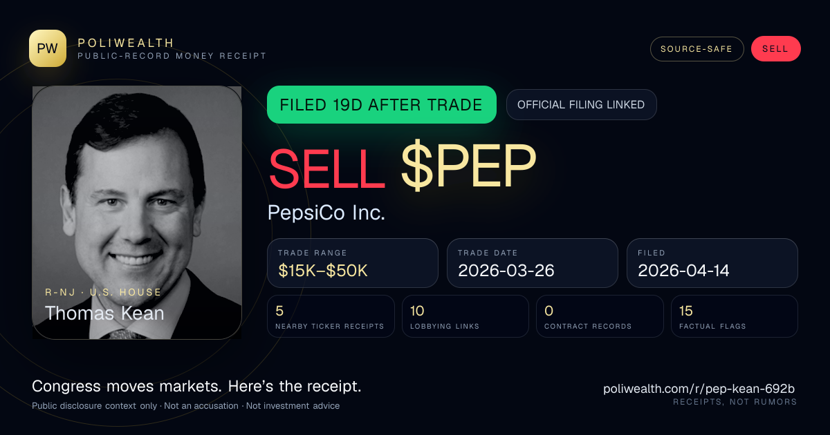Image resolution: width=830 pixels, height=435 pixels.
Task: Click the gold PW logo icon
Action: coord(48,48)
